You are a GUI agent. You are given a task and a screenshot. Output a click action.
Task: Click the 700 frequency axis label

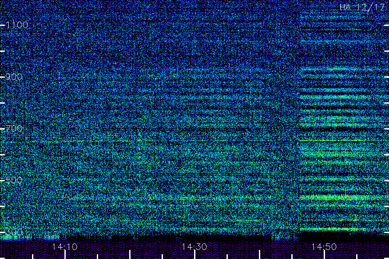(x=14, y=128)
